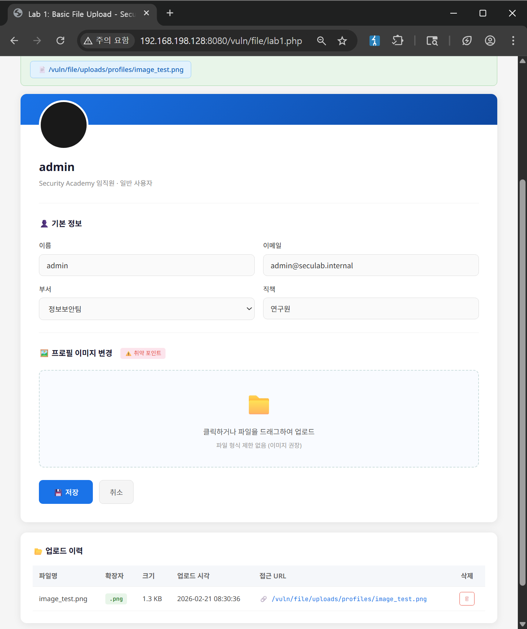Screen dimensions: 527x629
Task: Bookmark this page with star icon
Action: click(342, 40)
